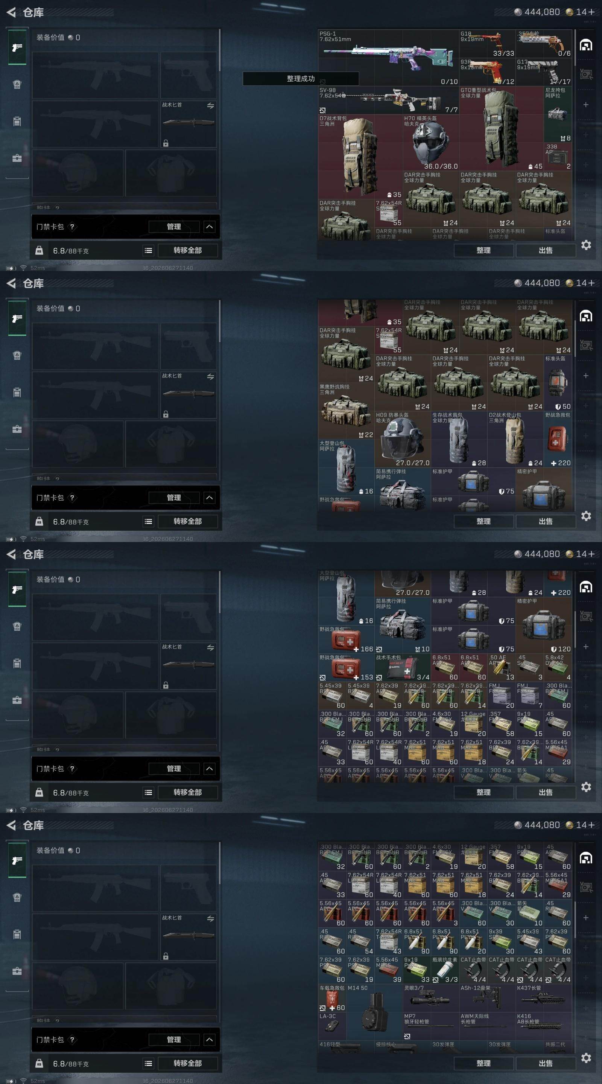Viewport: 602px width, 1084px height.
Task: Collapse 门禁卡包 arrow in the 整理成功 screenshot
Action: click(x=210, y=227)
